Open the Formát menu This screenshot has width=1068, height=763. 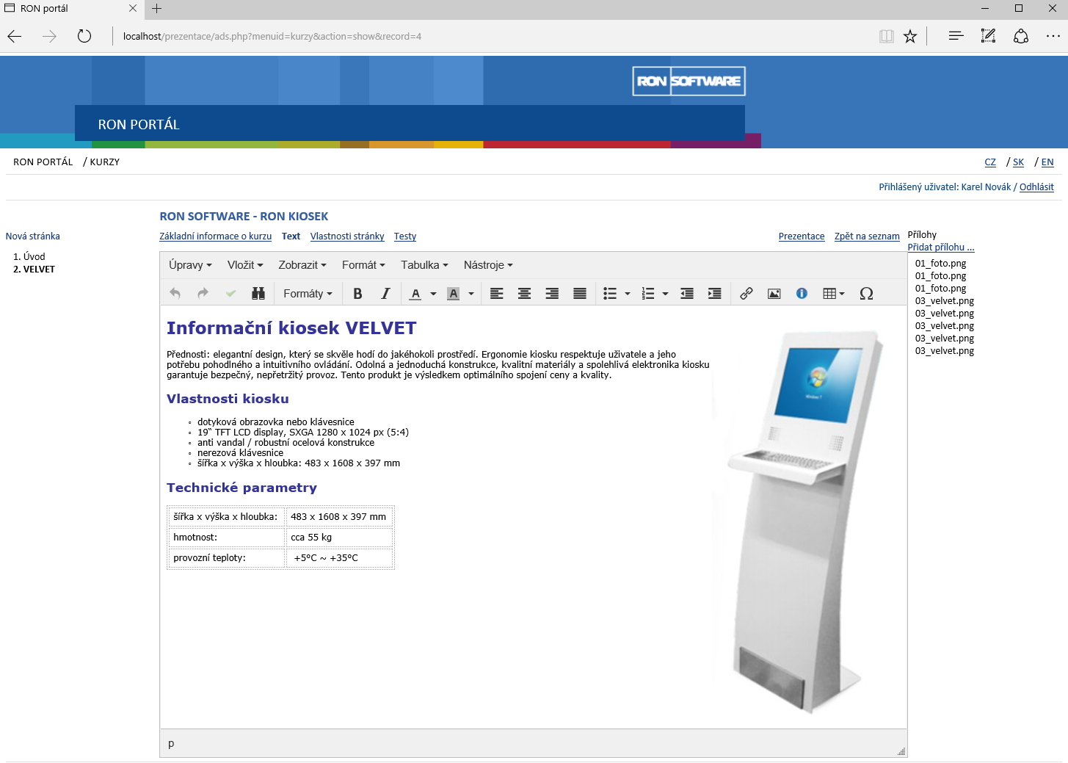(363, 265)
